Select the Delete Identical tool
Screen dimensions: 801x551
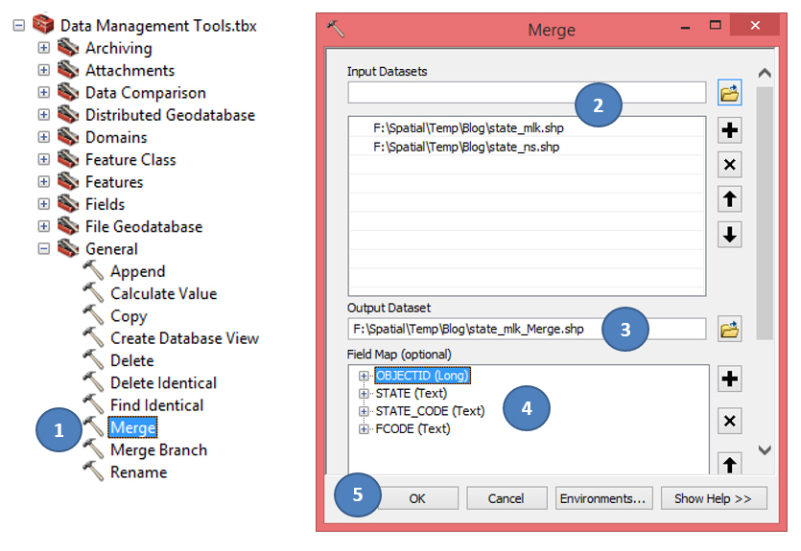pyautogui.click(x=163, y=382)
